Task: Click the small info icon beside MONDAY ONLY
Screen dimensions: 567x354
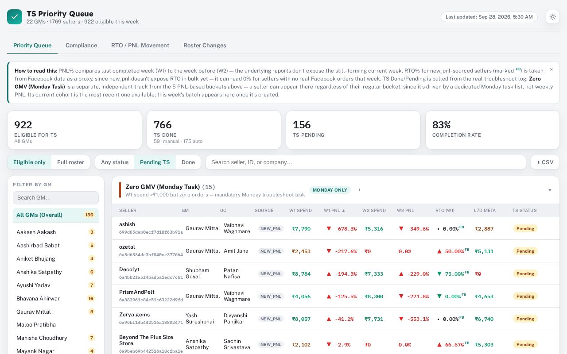Action: point(359,190)
